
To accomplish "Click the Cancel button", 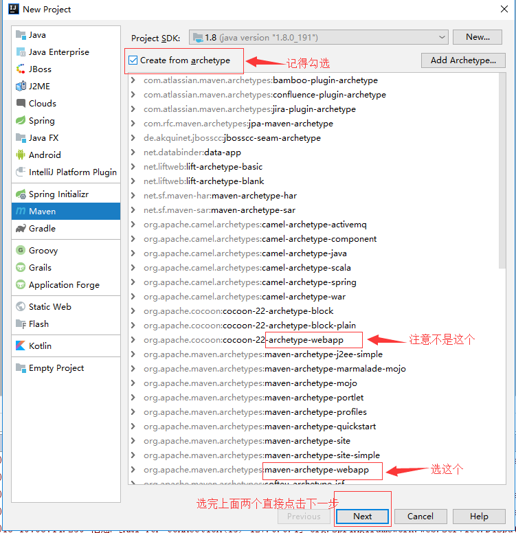I will (420, 517).
